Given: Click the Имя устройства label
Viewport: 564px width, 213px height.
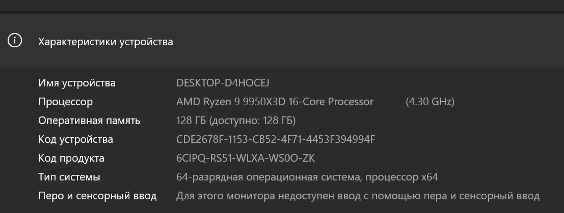Looking at the screenshot, I should 77,83.
